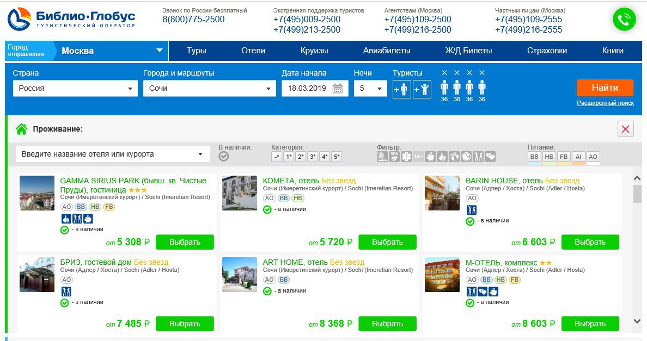Toggle the 4* category filter
Viewport: 647px width, 341px height.
(x=325, y=157)
